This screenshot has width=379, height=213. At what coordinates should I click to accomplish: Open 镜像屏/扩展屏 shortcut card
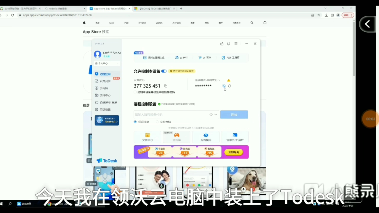[235, 137]
